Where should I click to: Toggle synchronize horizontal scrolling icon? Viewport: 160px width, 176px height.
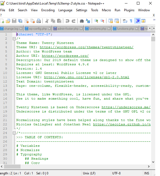coord(117,21)
